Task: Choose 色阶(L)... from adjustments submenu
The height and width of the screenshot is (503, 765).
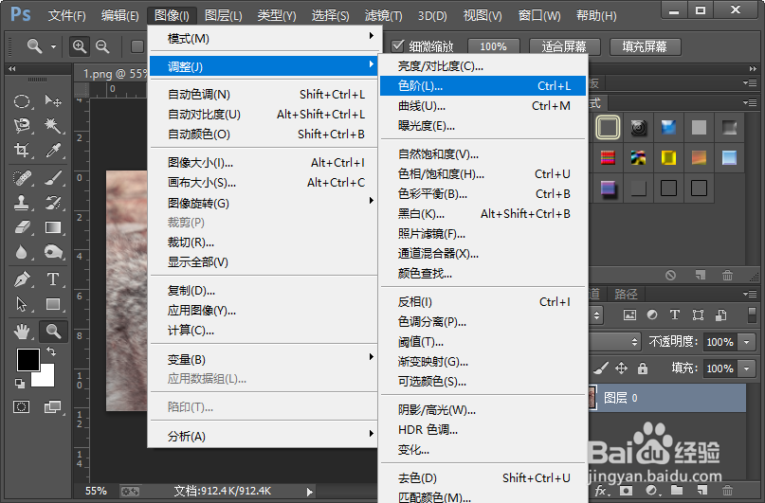Action: tap(483, 86)
